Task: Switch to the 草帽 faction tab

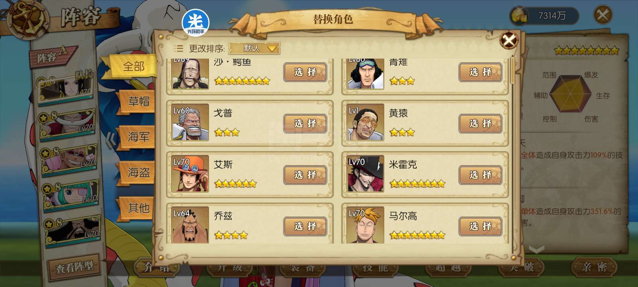Action: pos(138,101)
